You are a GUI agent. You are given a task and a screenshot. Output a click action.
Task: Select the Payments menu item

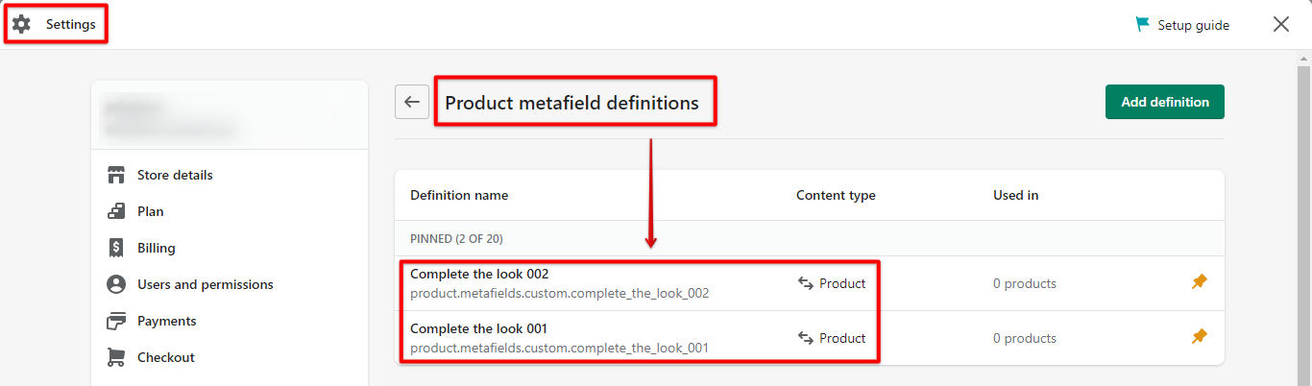click(x=166, y=321)
